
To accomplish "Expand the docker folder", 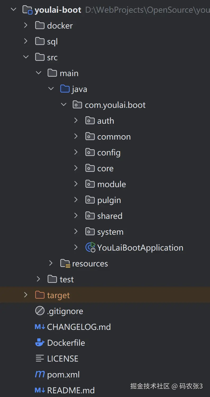I will tap(26, 26).
